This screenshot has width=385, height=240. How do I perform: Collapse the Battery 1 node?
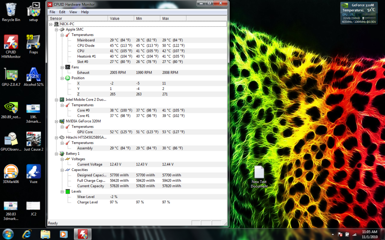(x=56, y=154)
